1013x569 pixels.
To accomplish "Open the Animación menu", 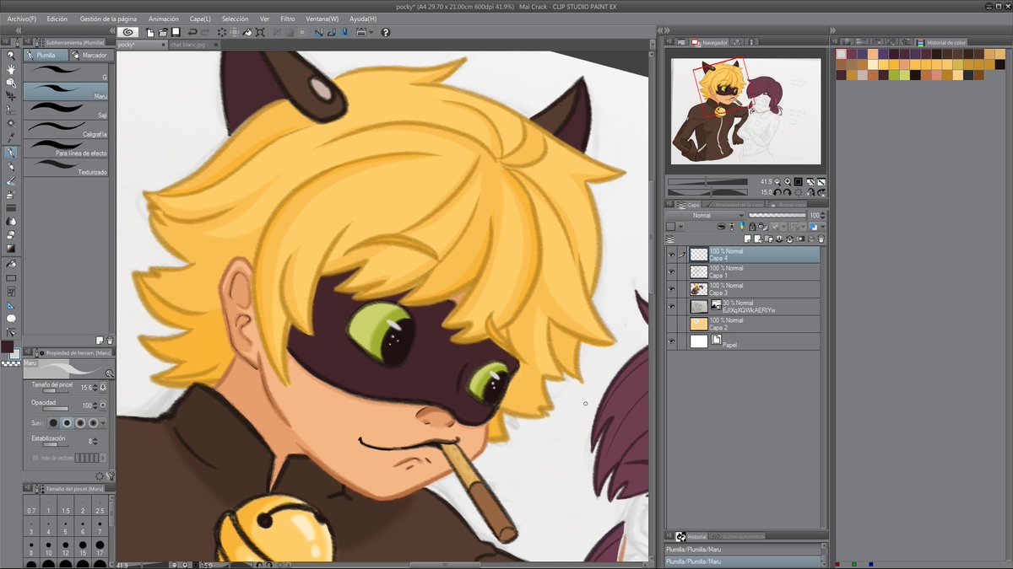I will tap(163, 18).
